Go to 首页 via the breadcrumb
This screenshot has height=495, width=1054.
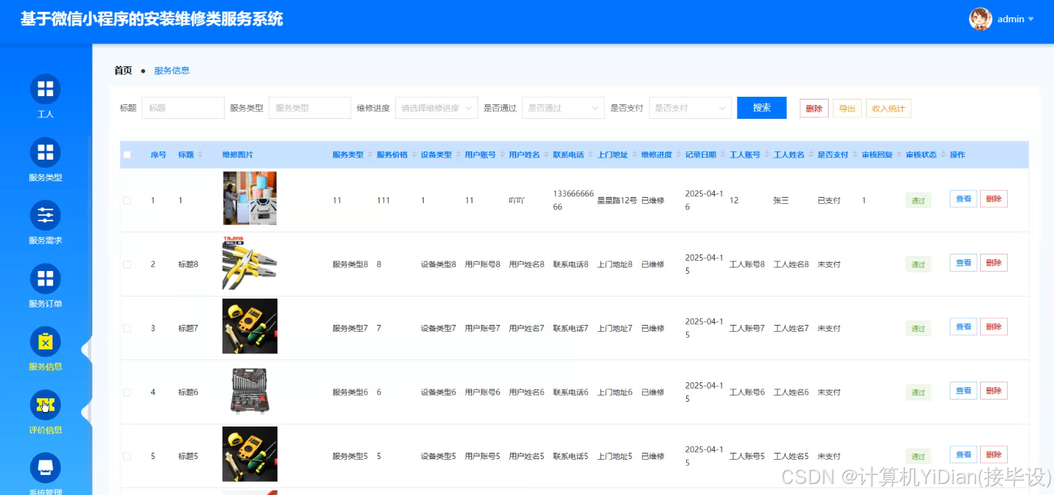(122, 70)
